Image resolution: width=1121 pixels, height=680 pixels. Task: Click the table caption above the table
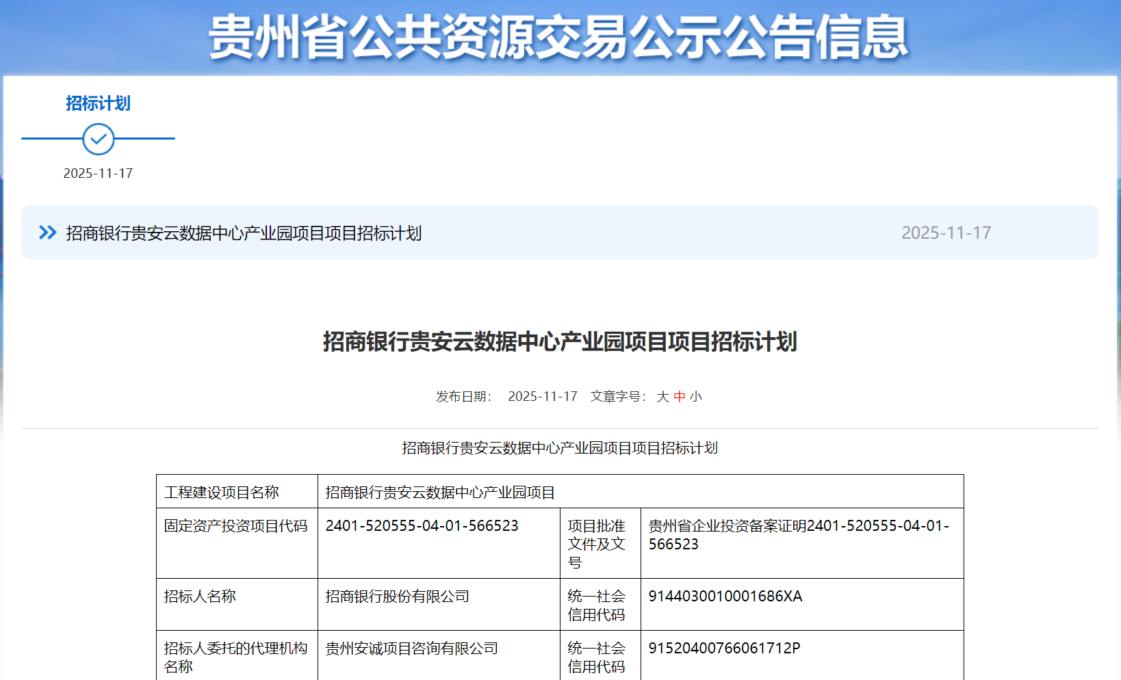point(559,448)
